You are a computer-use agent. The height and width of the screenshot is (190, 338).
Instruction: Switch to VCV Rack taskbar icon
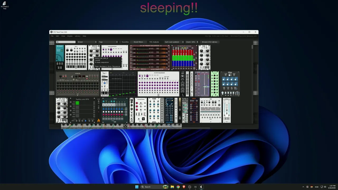201,187
